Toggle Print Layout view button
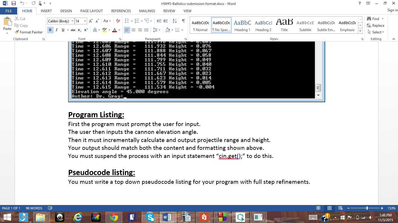The height and width of the screenshot is (223, 398). click(329, 208)
